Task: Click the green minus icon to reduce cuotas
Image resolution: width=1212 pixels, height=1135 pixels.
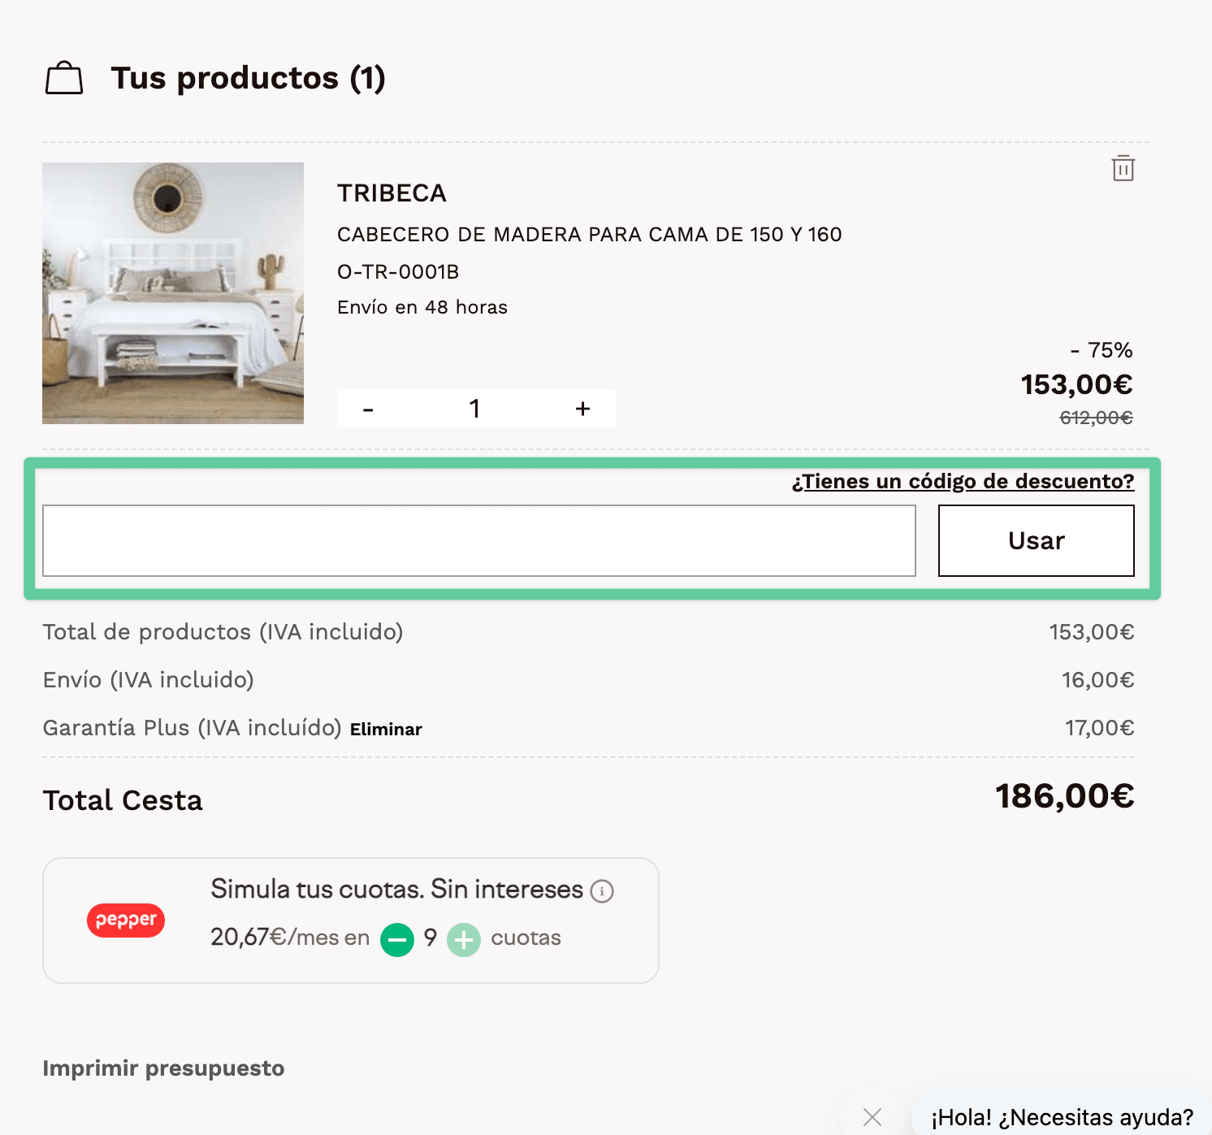Action: (x=397, y=939)
